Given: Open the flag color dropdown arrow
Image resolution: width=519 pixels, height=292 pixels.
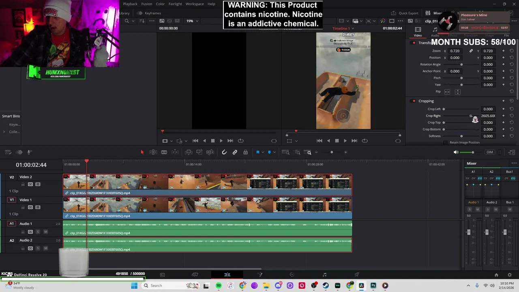Looking at the screenshot, I should (262, 152).
